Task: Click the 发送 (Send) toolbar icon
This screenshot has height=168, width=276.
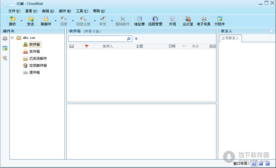Action: (x=31, y=21)
